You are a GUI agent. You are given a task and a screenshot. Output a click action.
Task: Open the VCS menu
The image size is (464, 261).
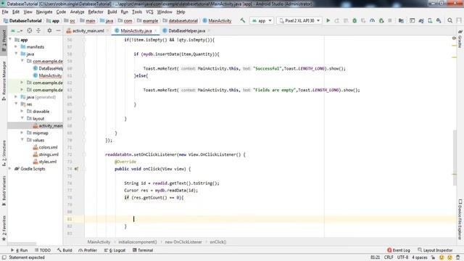click(x=149, y=12)
